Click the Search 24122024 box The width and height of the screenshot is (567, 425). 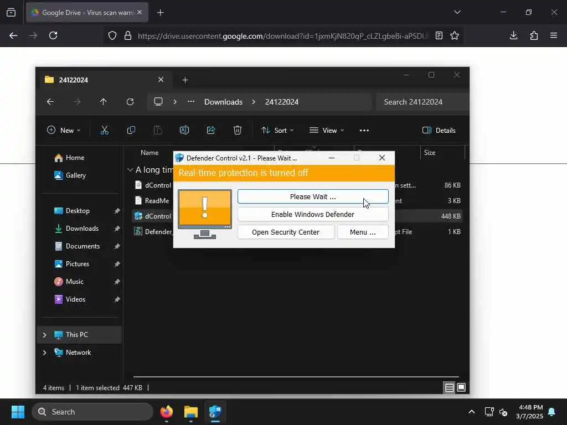[422, 102]
